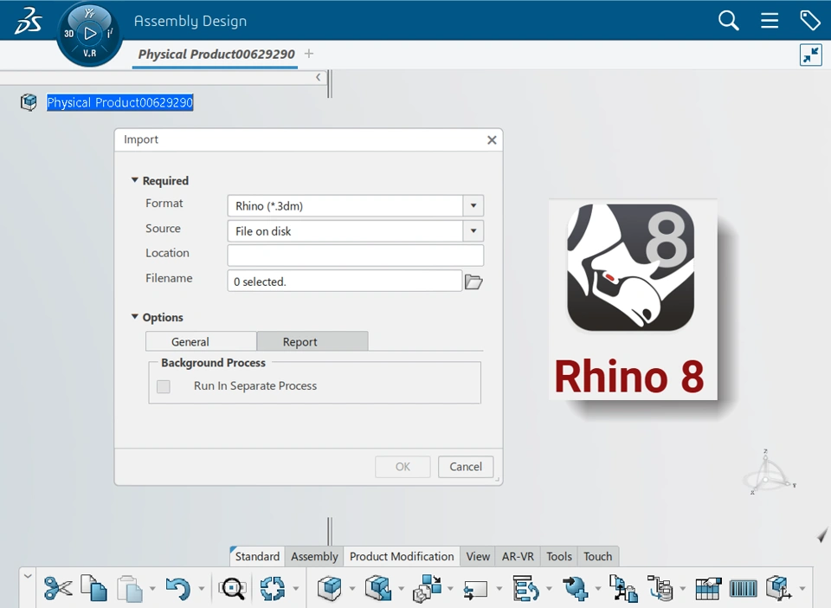Click the Filename field showing 0 selected
The height and width of the screenshot is (608, 831).
tap(345, 281)
